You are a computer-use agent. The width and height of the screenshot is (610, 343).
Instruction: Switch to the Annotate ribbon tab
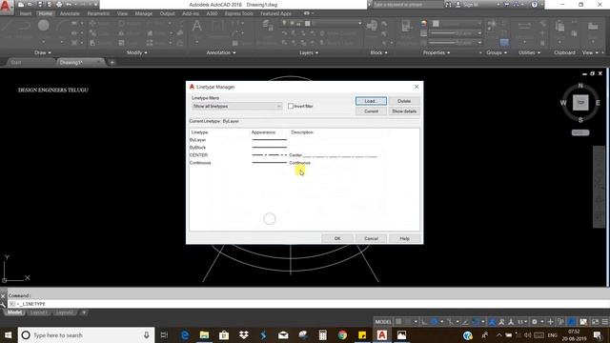click(x=70, y=13)
